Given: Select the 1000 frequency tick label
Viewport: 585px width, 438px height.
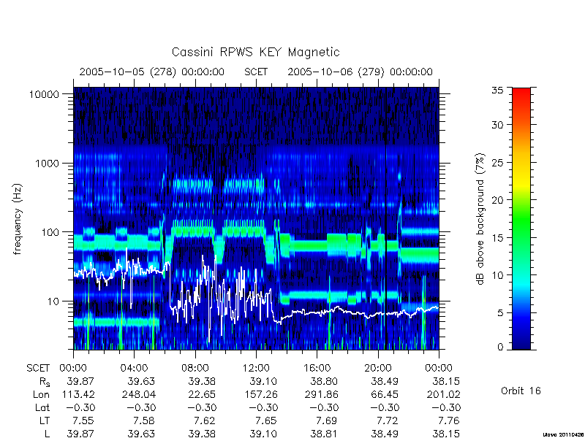Looking at the screenshot, I should tap(48, 163).
